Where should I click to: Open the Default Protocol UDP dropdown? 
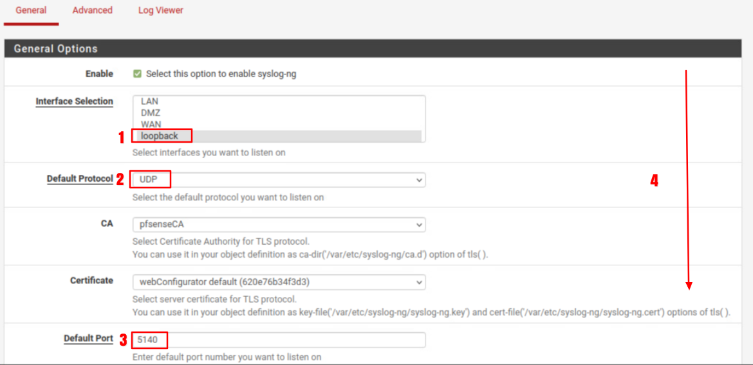279,179
